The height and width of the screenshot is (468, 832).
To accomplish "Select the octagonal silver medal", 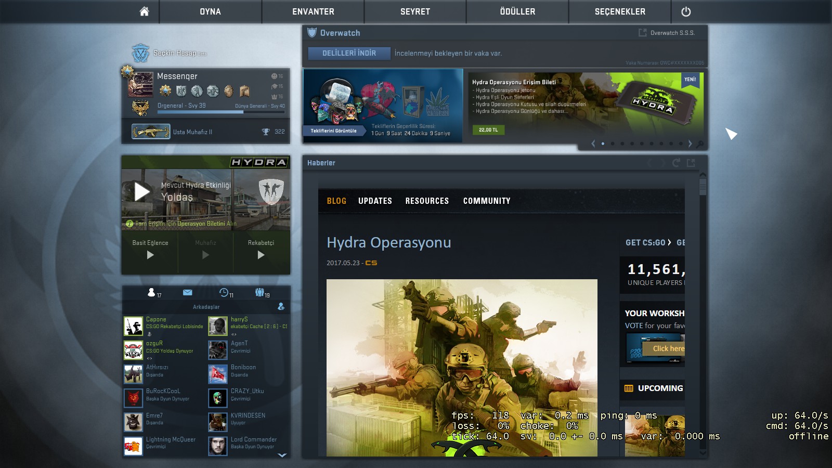I will click(x=213, y=91).
